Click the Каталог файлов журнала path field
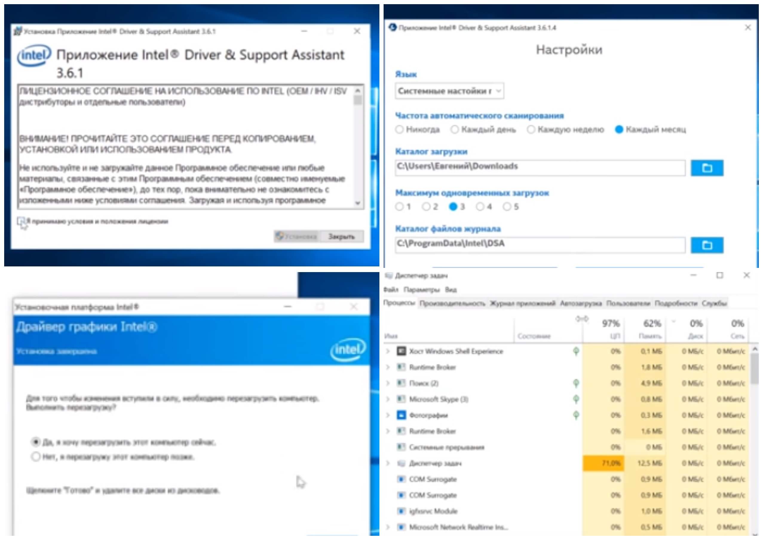The width and height of the screenshot is (763, 540). 540,245
